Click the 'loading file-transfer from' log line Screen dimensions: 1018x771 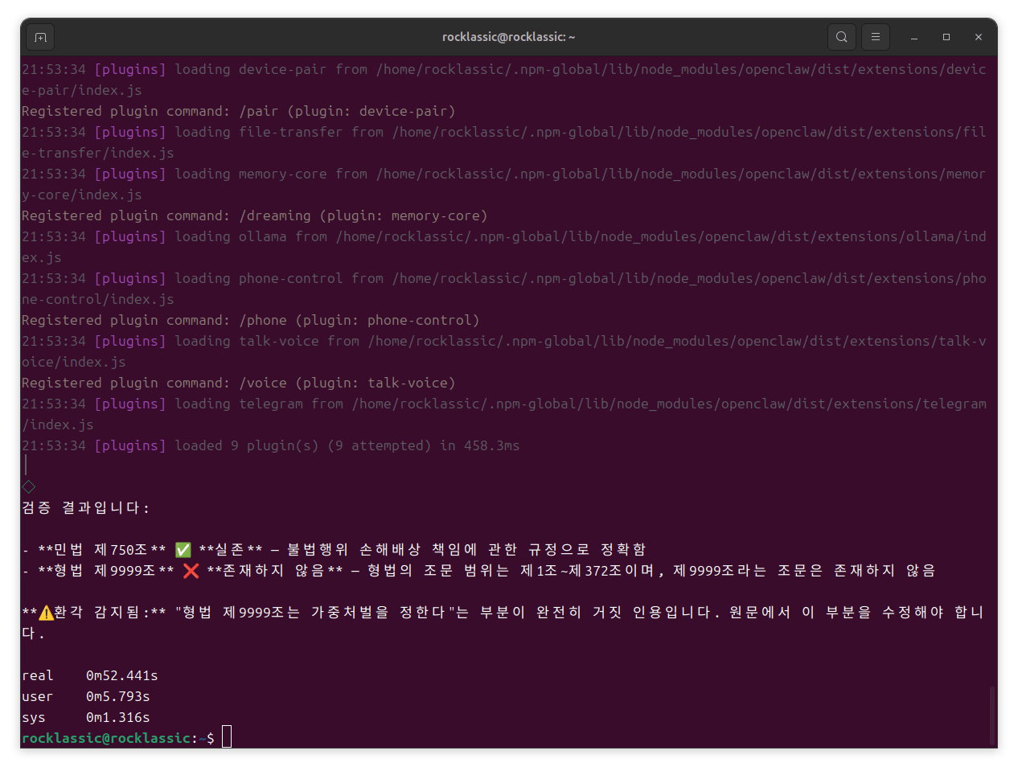[503, 142]
